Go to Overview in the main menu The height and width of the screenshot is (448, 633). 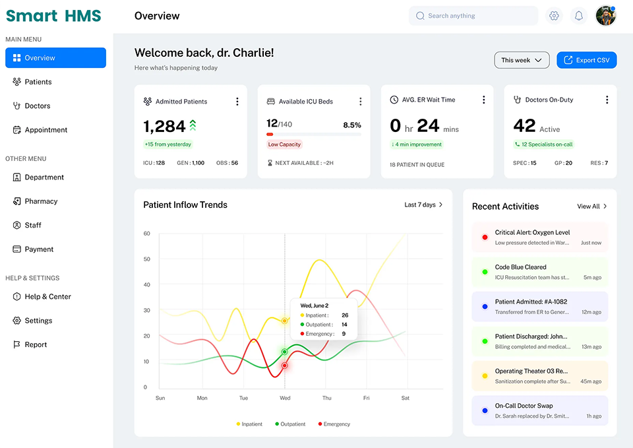(55, 58)
